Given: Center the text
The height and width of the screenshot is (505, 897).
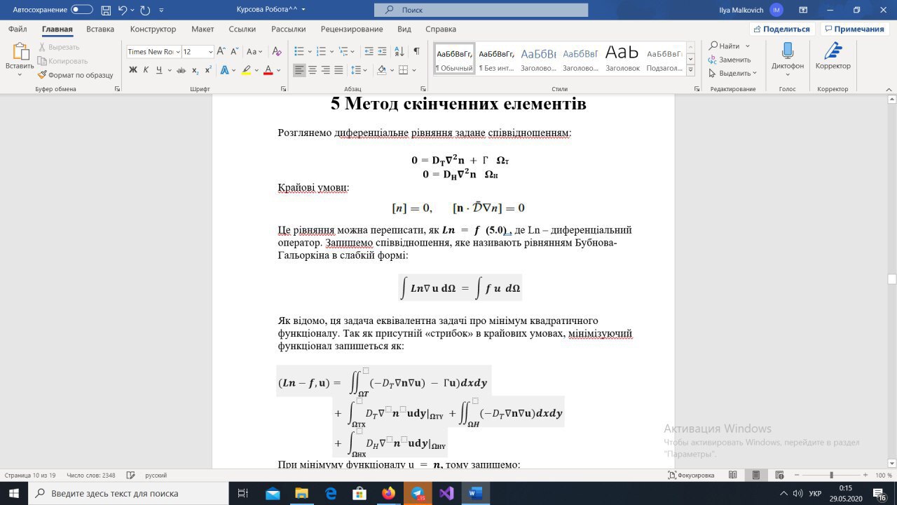Looking at the screenshot, I should [x=313, y=70].
